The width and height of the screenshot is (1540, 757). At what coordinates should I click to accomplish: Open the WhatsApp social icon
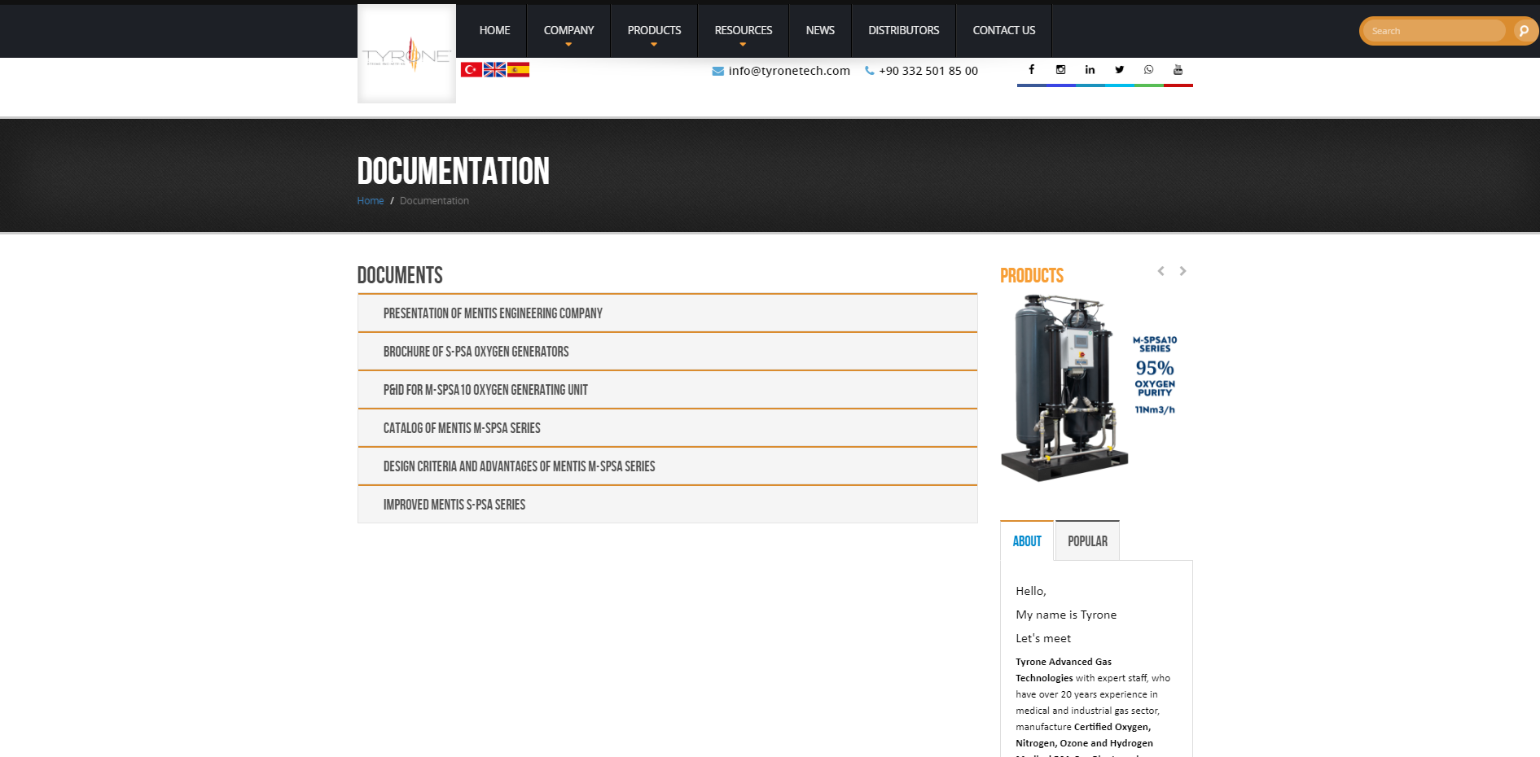tap(1149, 70)
